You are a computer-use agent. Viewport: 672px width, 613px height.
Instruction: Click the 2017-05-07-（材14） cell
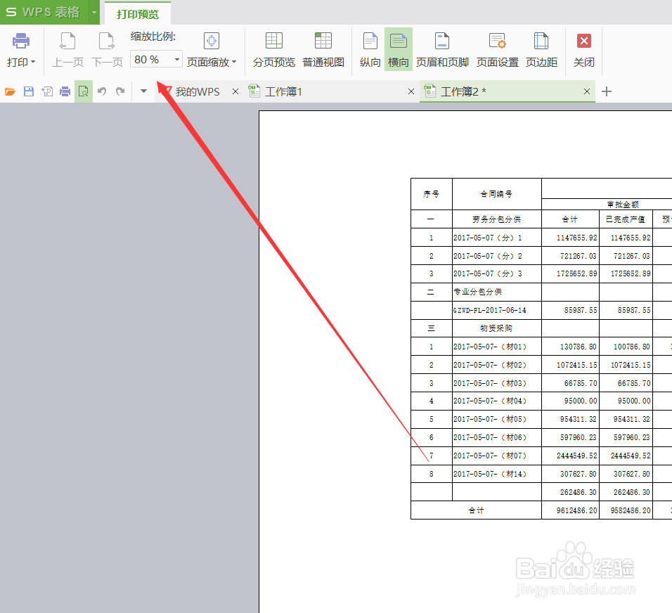click(497, 474)
